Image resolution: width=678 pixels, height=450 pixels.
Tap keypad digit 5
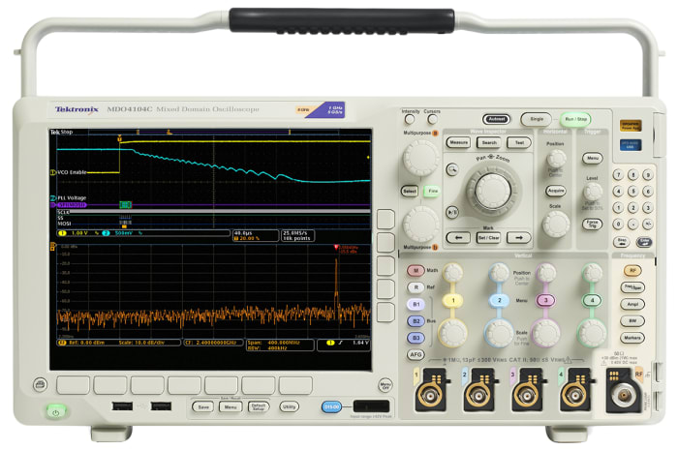click(x=633, y=191)
